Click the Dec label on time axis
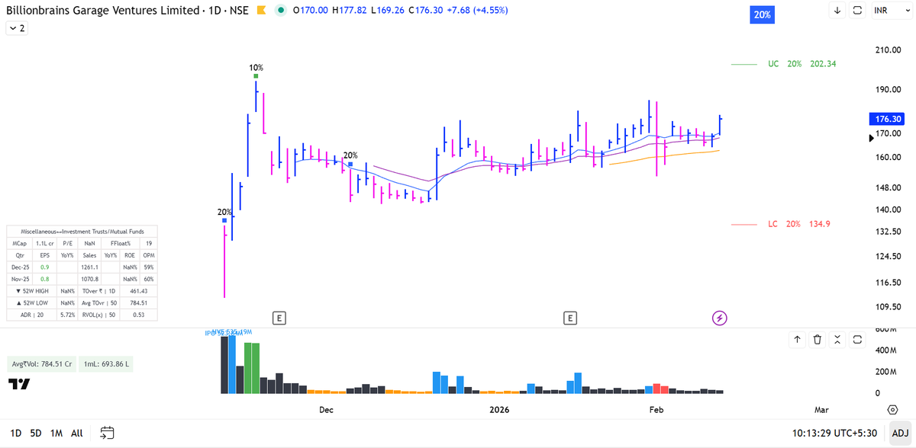 point(326,410)
